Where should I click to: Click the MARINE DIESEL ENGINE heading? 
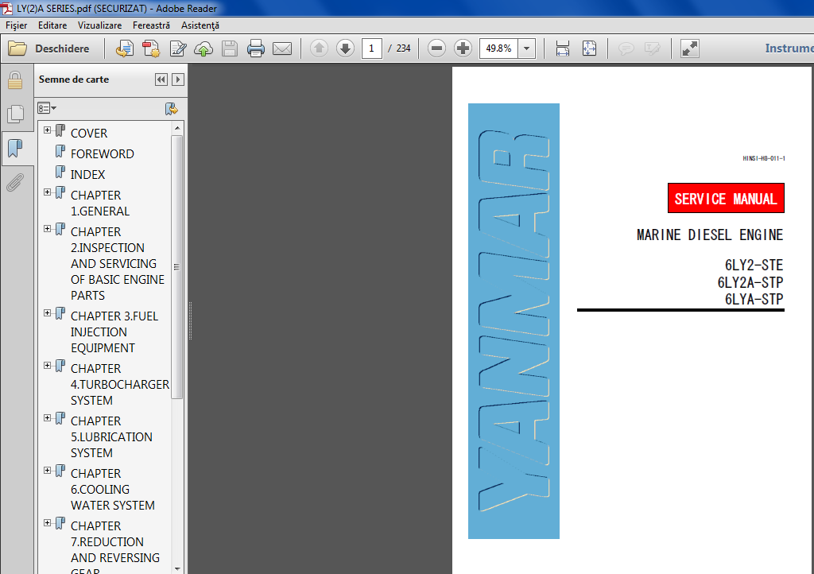click(x=710, y=235)
